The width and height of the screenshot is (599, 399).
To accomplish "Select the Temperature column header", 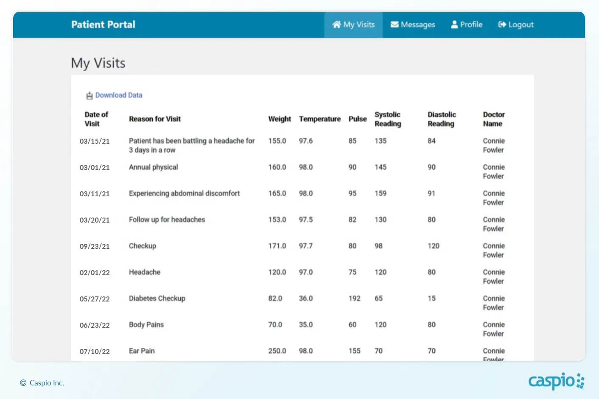I will pyautogui.click(x=319, y=119).
